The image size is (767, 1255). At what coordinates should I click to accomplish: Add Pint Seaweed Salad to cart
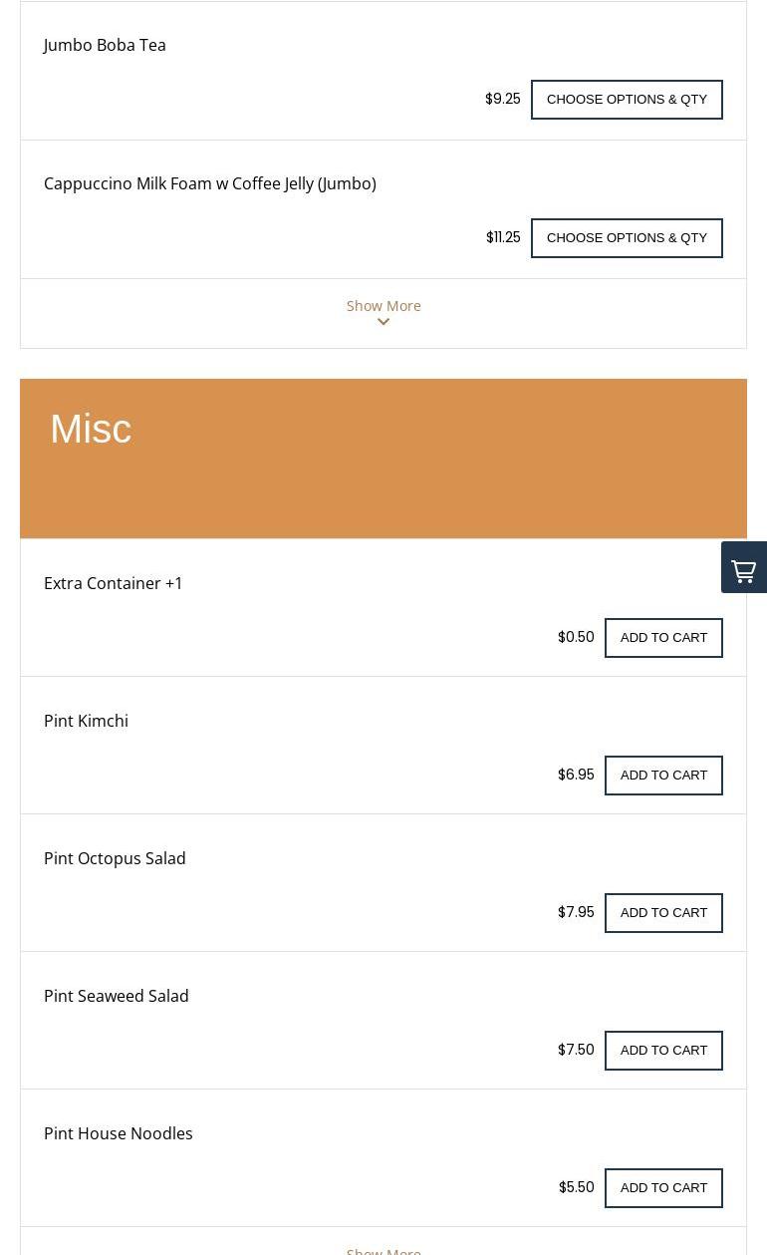(663, 1051)
